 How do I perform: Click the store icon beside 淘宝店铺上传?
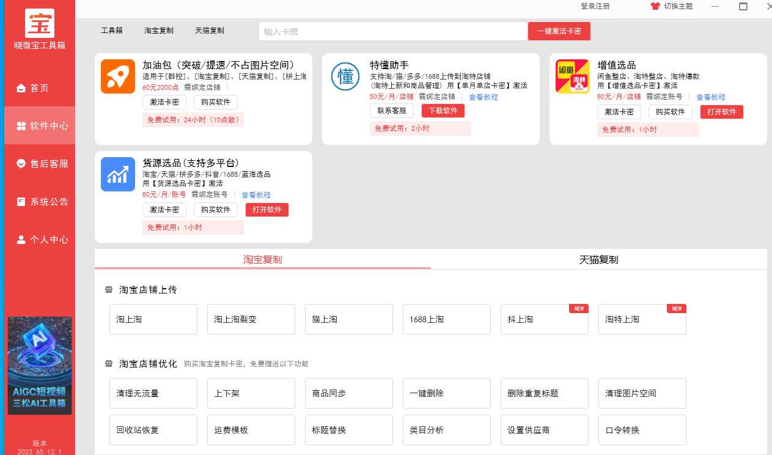pos(109,290)
